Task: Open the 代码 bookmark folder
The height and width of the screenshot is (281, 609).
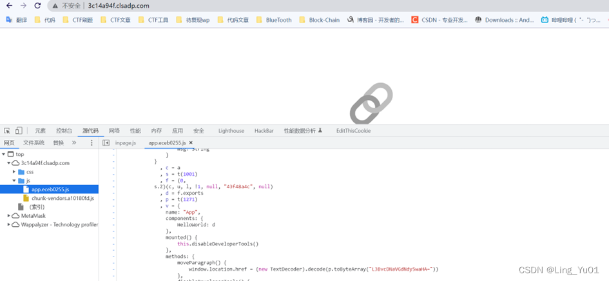Action: point(44,20)
